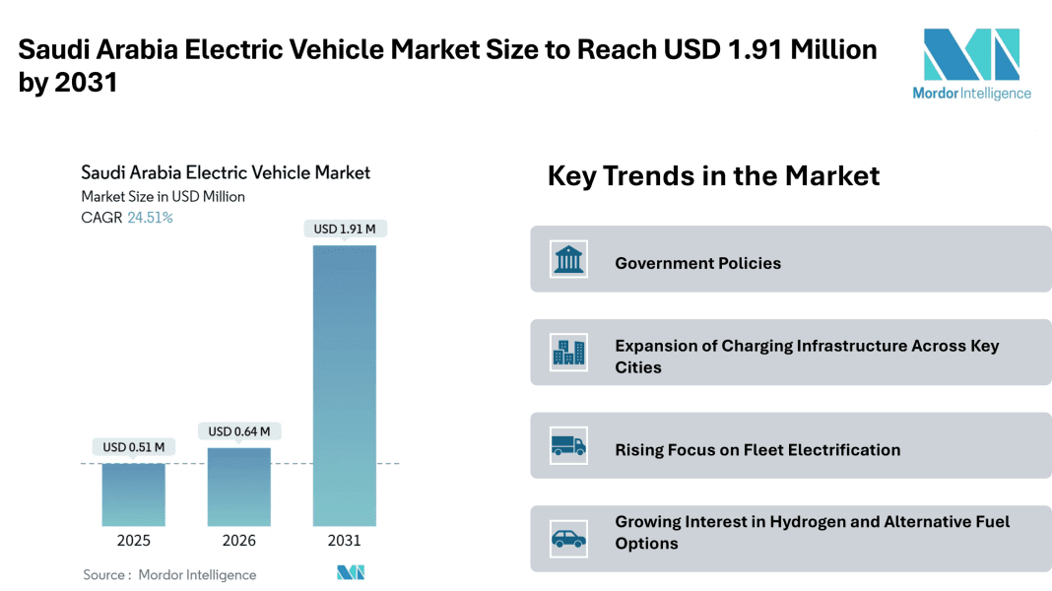Open the Rising Focus on Fleet Electrification card
The image size is (1052, 591).
[788, 448]
